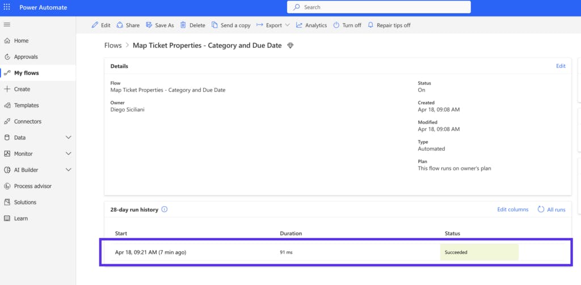Screen dimensions: 581x285
Task: Click the All runs link
Action: 556,210
